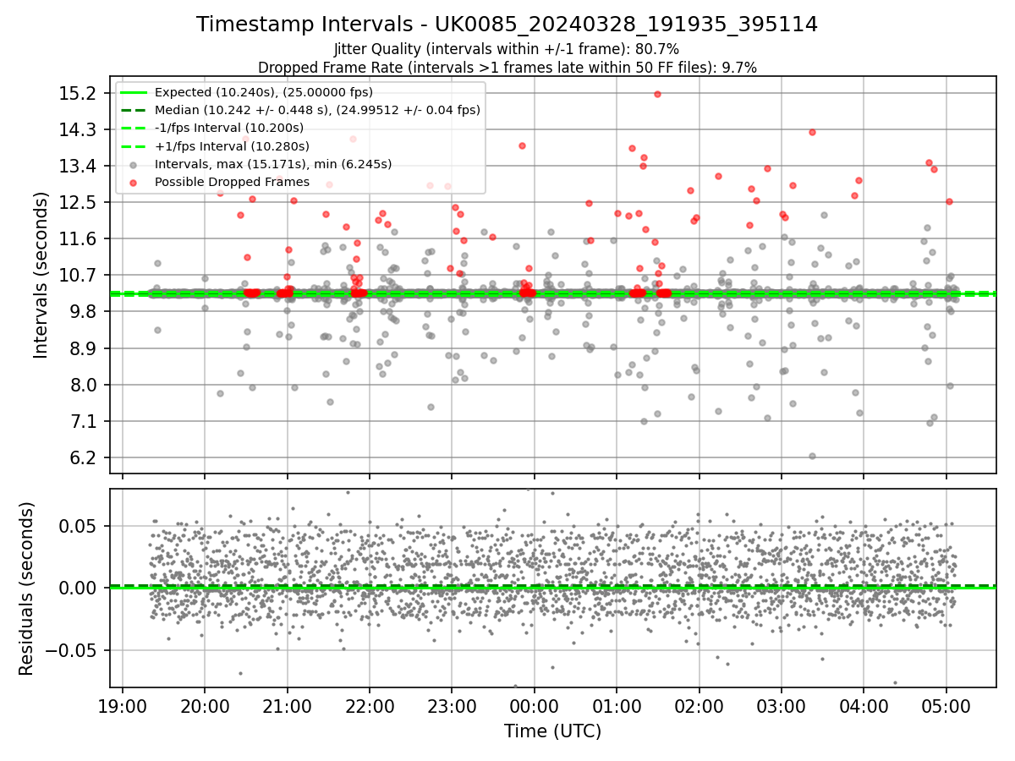Click the x-axis tick label '05:00'

(x=946, y=705)
